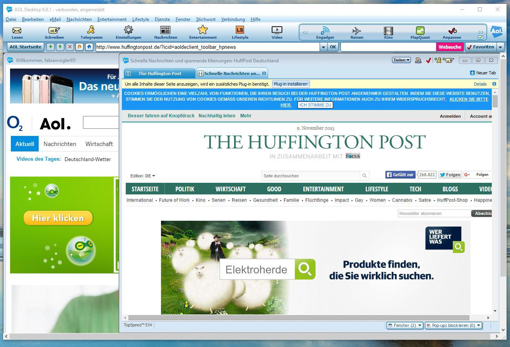
Task: Open the Lifestyle LS icon
Action: coord(240,32)
